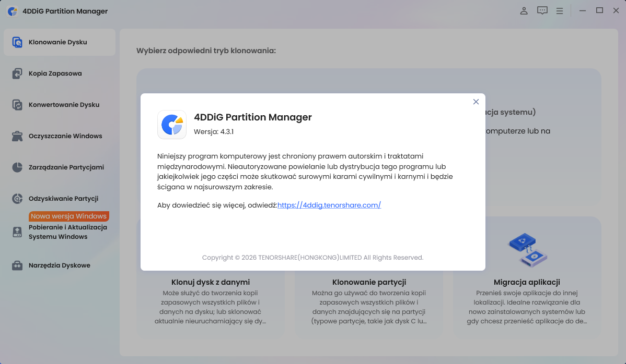Choose Klonuj dysk z danymi title

pos(211,282)
